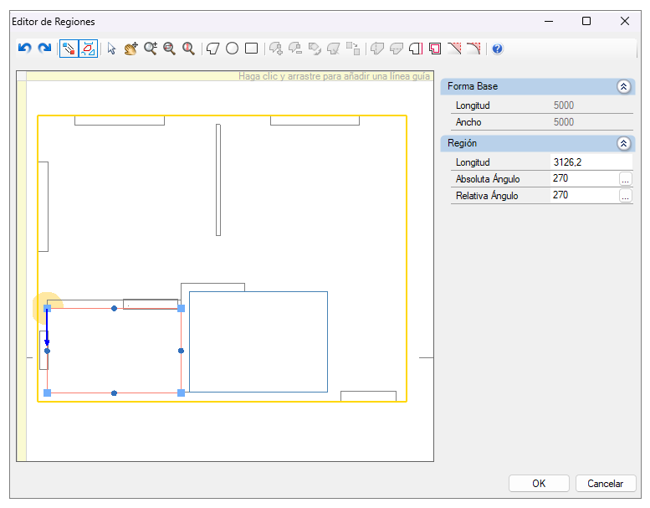Viewport: 650px width, 508px height.
Task: Click the first greyed split region icon
Action: (x=377, y=49)
